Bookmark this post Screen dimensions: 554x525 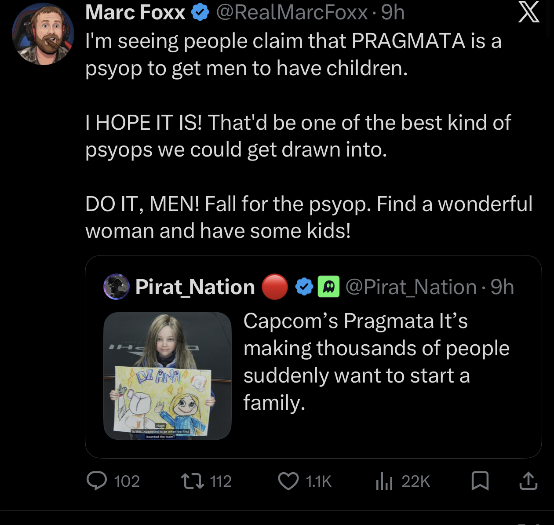pos(480,481)
